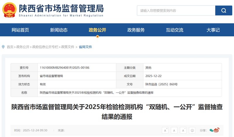
Task: Click the breadcrumb location pin icon
Action: point(4,47)
